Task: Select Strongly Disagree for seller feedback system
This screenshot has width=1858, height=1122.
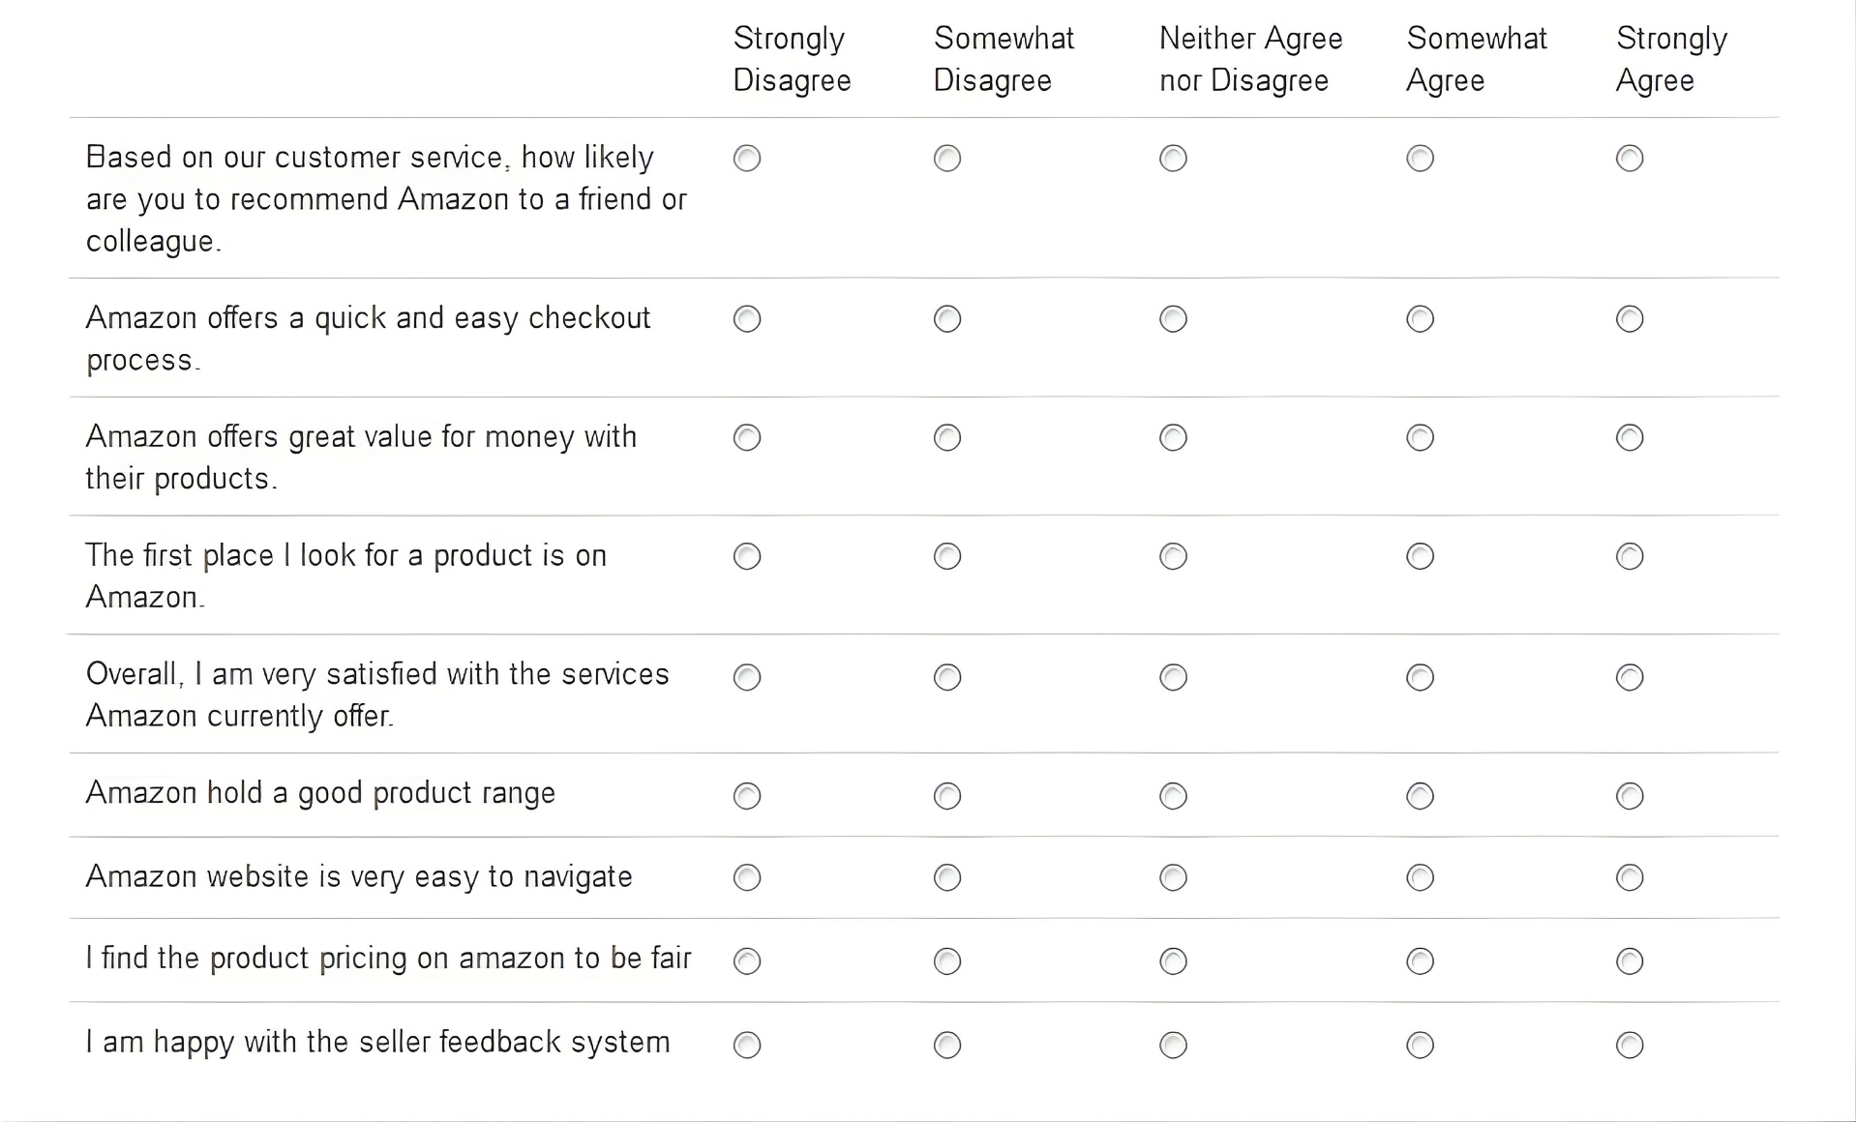Action: point(746,1045)
